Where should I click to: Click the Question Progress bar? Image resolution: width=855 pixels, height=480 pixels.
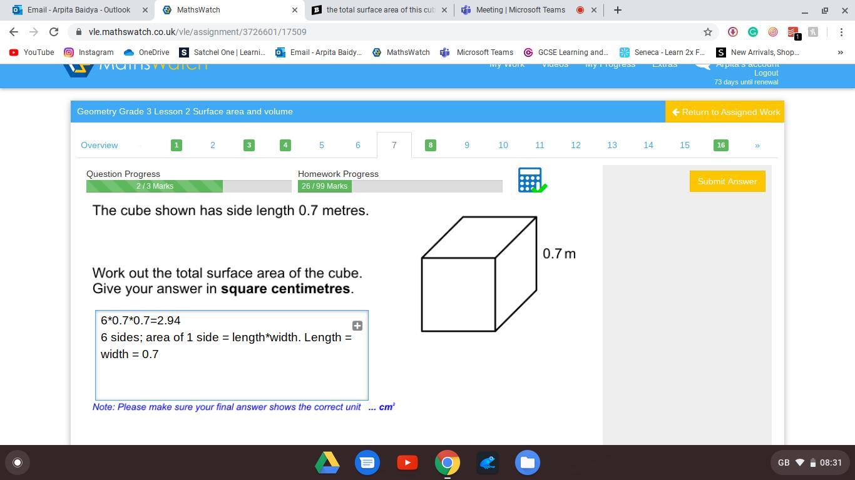click(x=188, y=186)
